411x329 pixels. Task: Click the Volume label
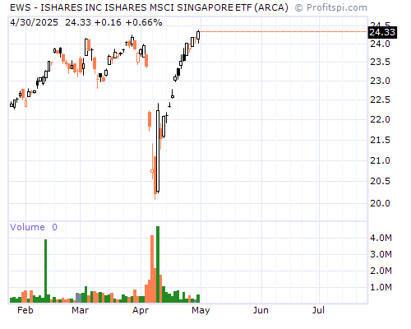pos(27,227)
